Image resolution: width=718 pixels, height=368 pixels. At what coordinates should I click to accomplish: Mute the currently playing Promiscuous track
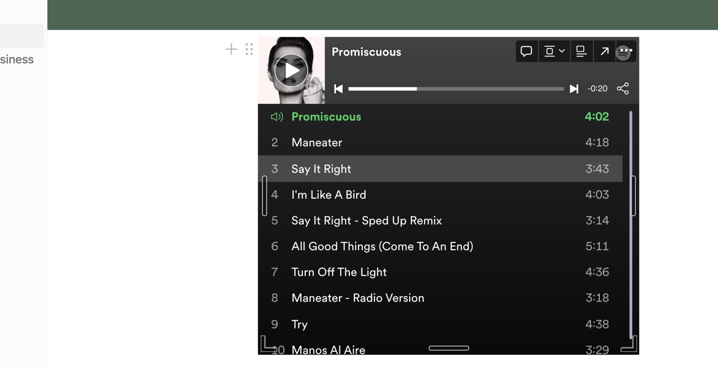[x=277, y=117]
